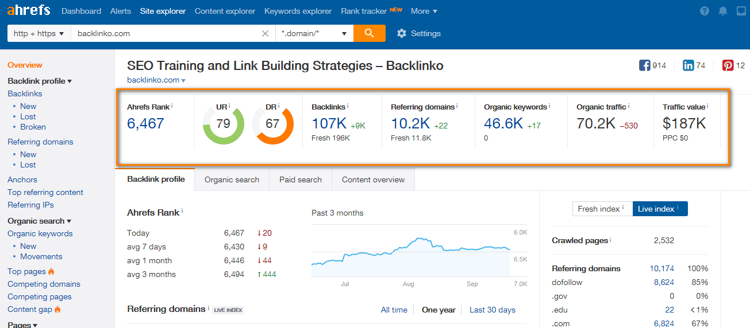Switch to the Organic search tab
Viewport: 750px width, 328px height.
(232, 179)
